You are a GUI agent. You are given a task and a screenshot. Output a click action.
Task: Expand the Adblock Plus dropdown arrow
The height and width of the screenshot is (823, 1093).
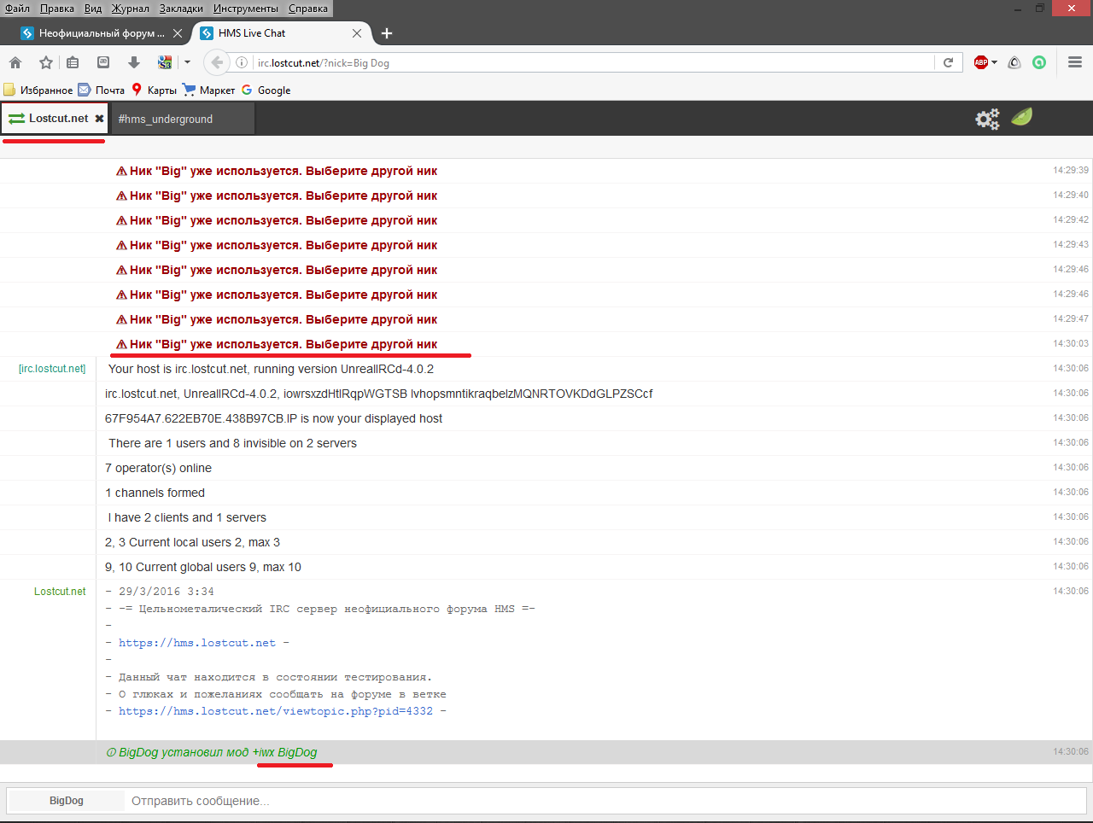(995, 62)
